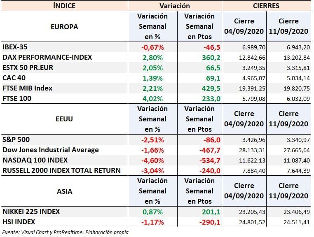Select the CAC 40 row label
Screen dimensions: 314x237
coord(14,78)
